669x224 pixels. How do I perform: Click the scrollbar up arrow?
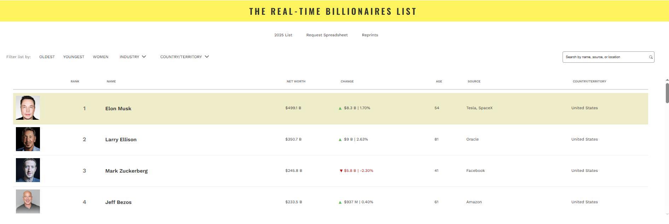coord(667,80)
